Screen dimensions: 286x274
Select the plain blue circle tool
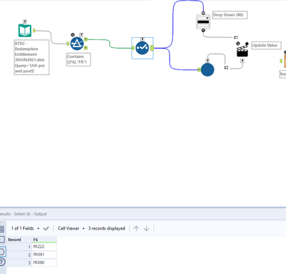207,69
